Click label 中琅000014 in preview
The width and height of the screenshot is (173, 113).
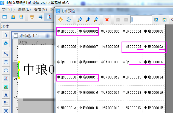[x=154, y=77]
